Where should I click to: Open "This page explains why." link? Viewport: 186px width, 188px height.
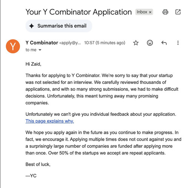click(50, 121)
